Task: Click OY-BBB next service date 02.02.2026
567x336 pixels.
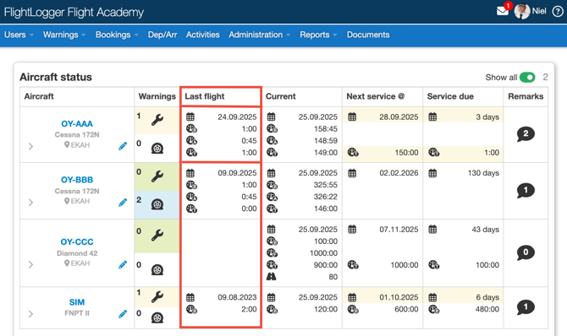Action: click(399, 173)
